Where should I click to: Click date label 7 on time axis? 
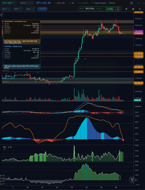point(13,187)
